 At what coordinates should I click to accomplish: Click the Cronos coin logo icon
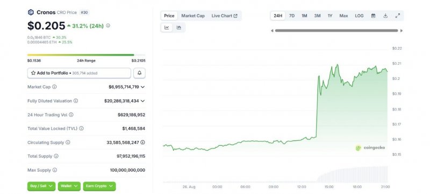[x=31, y=12]
